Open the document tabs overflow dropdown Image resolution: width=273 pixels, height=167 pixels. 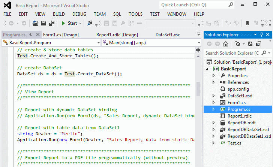point(199,34)
